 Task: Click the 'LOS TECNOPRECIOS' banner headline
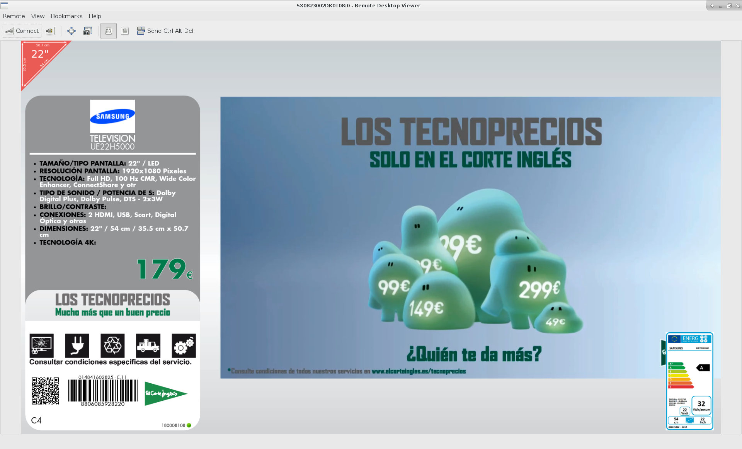tap(471, 131)
